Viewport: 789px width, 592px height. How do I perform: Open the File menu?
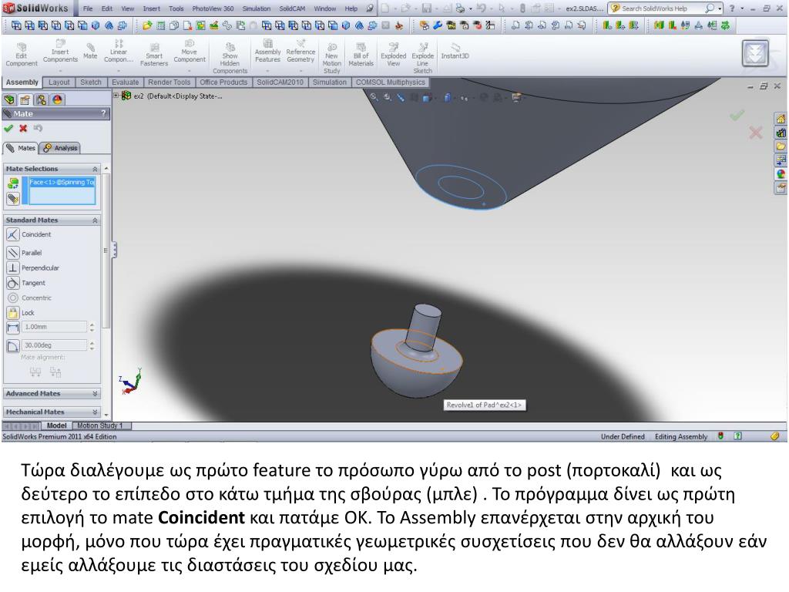click(x=88, y=8)
